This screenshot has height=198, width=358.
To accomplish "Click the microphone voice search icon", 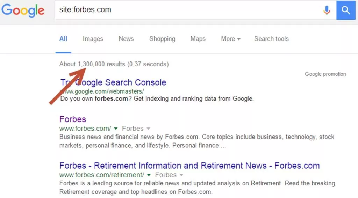I will tap(327, 10).
